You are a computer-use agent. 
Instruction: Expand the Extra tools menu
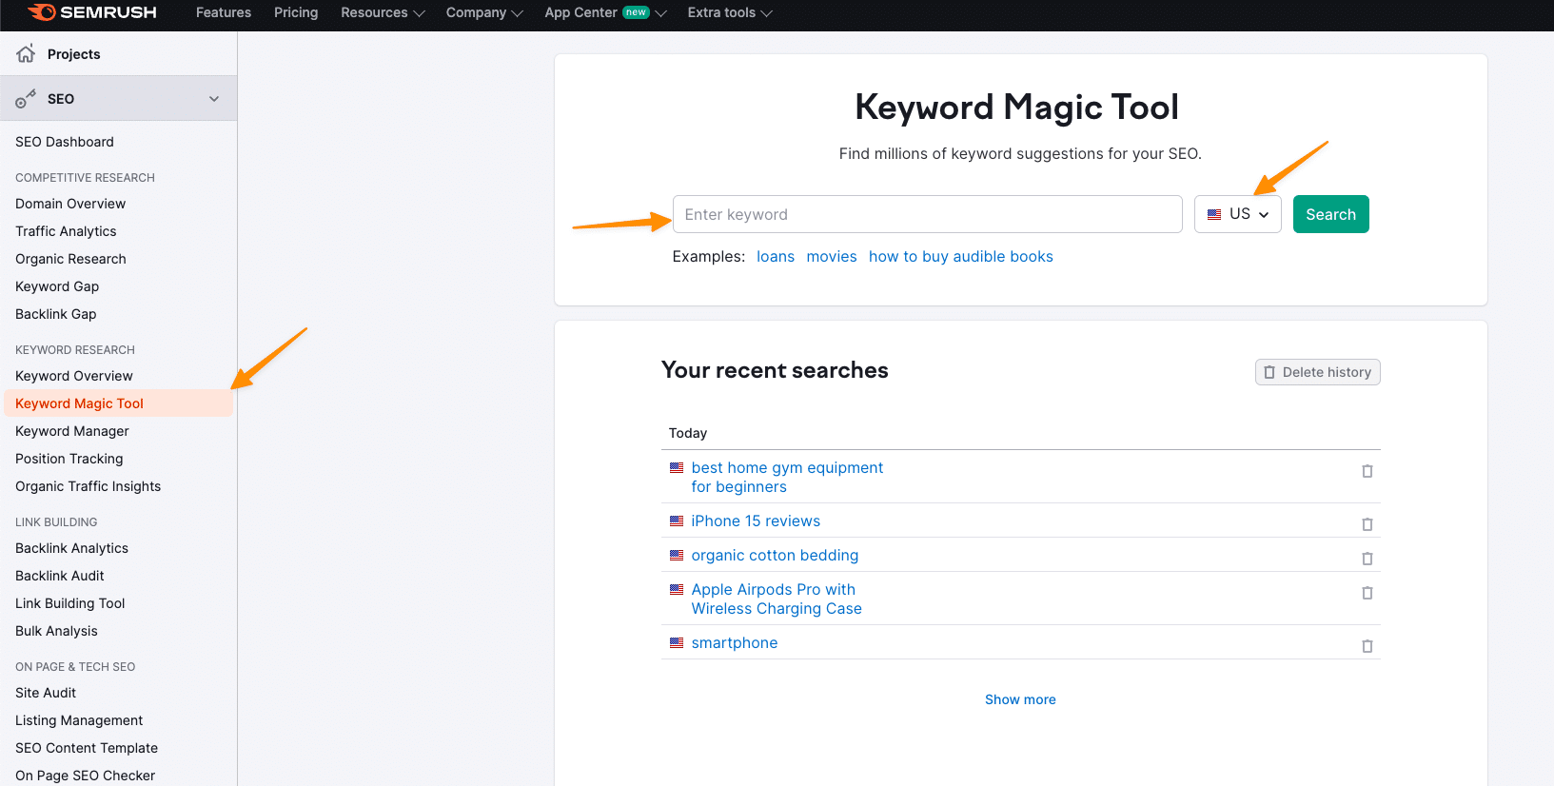[730, 12]
